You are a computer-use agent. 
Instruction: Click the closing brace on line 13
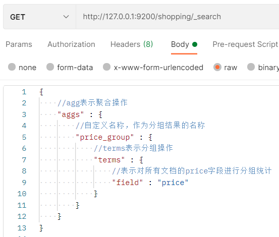click(x=41, y=228)
